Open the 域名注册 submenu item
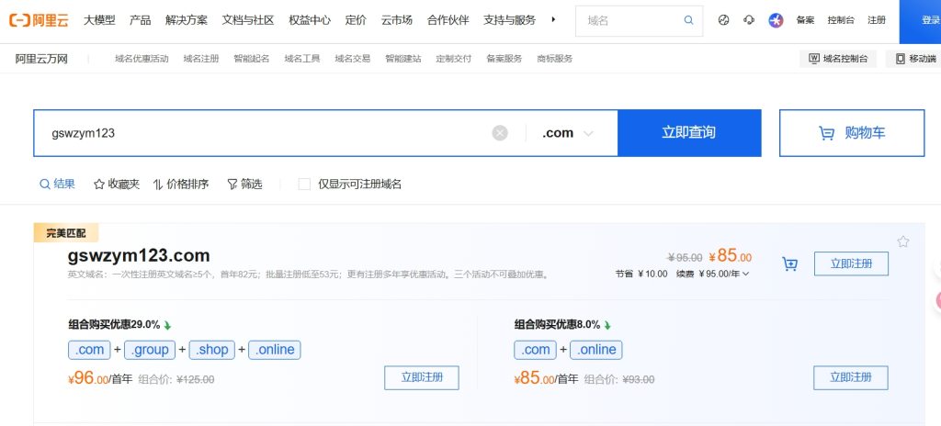The image size is (941, 426). tap(201, 59)
